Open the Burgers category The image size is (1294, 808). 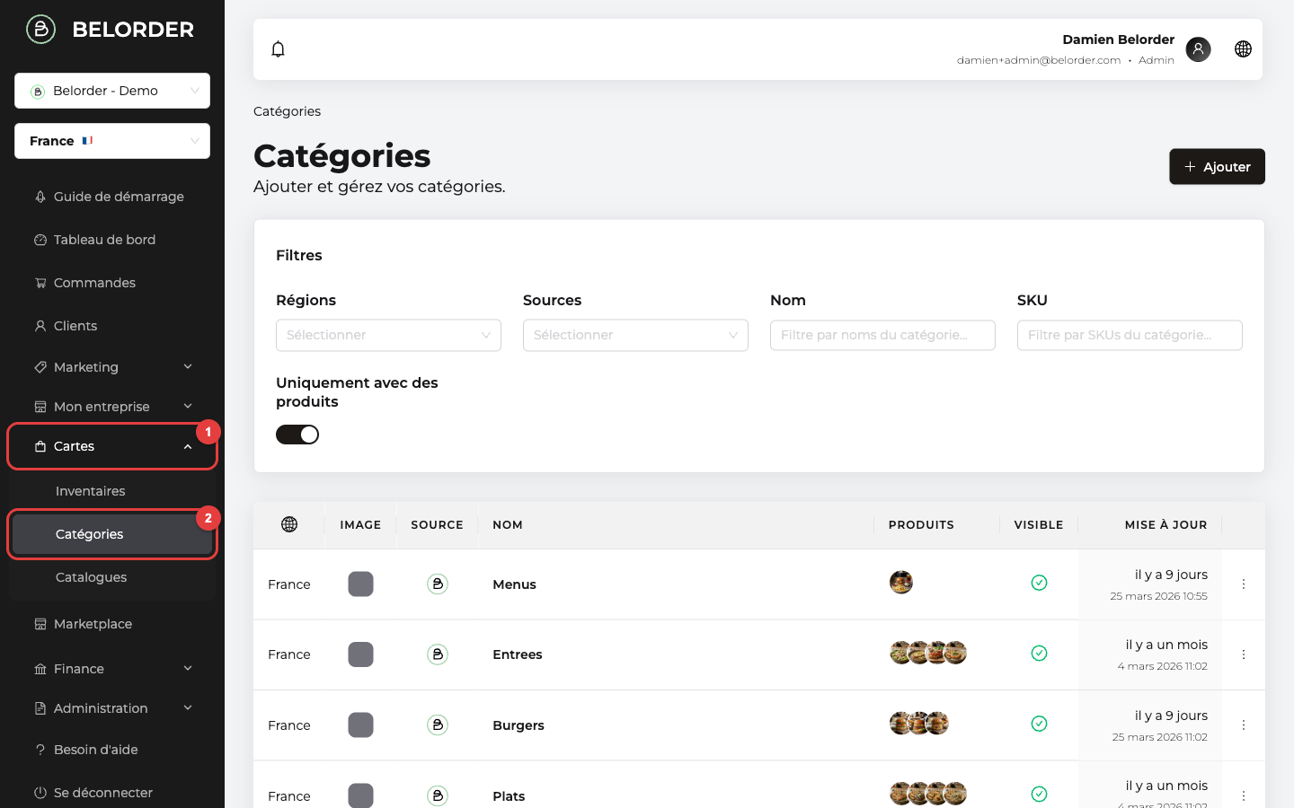tap(518, 725)
